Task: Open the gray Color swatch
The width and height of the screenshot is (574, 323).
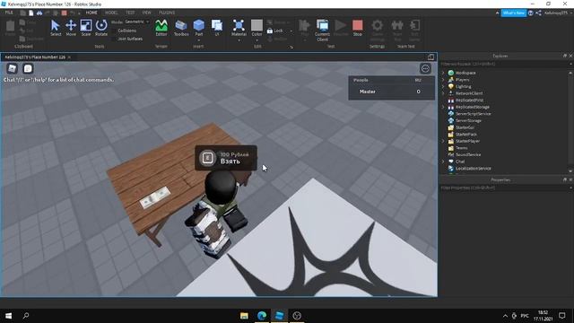Action: pyautogui.click(x=257, y=25)
